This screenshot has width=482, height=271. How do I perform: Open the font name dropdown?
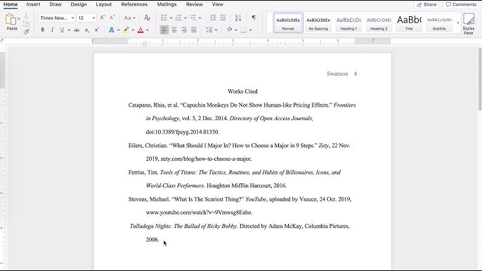point(72,18)
